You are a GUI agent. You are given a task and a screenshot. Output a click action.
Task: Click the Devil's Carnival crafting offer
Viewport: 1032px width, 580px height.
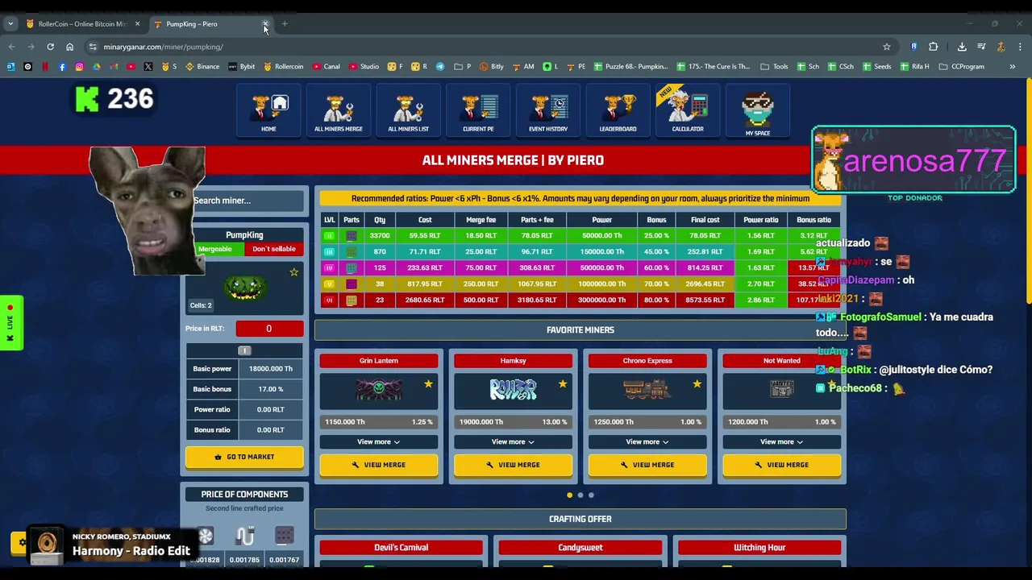pyautogui.click(x=401, y=548)
